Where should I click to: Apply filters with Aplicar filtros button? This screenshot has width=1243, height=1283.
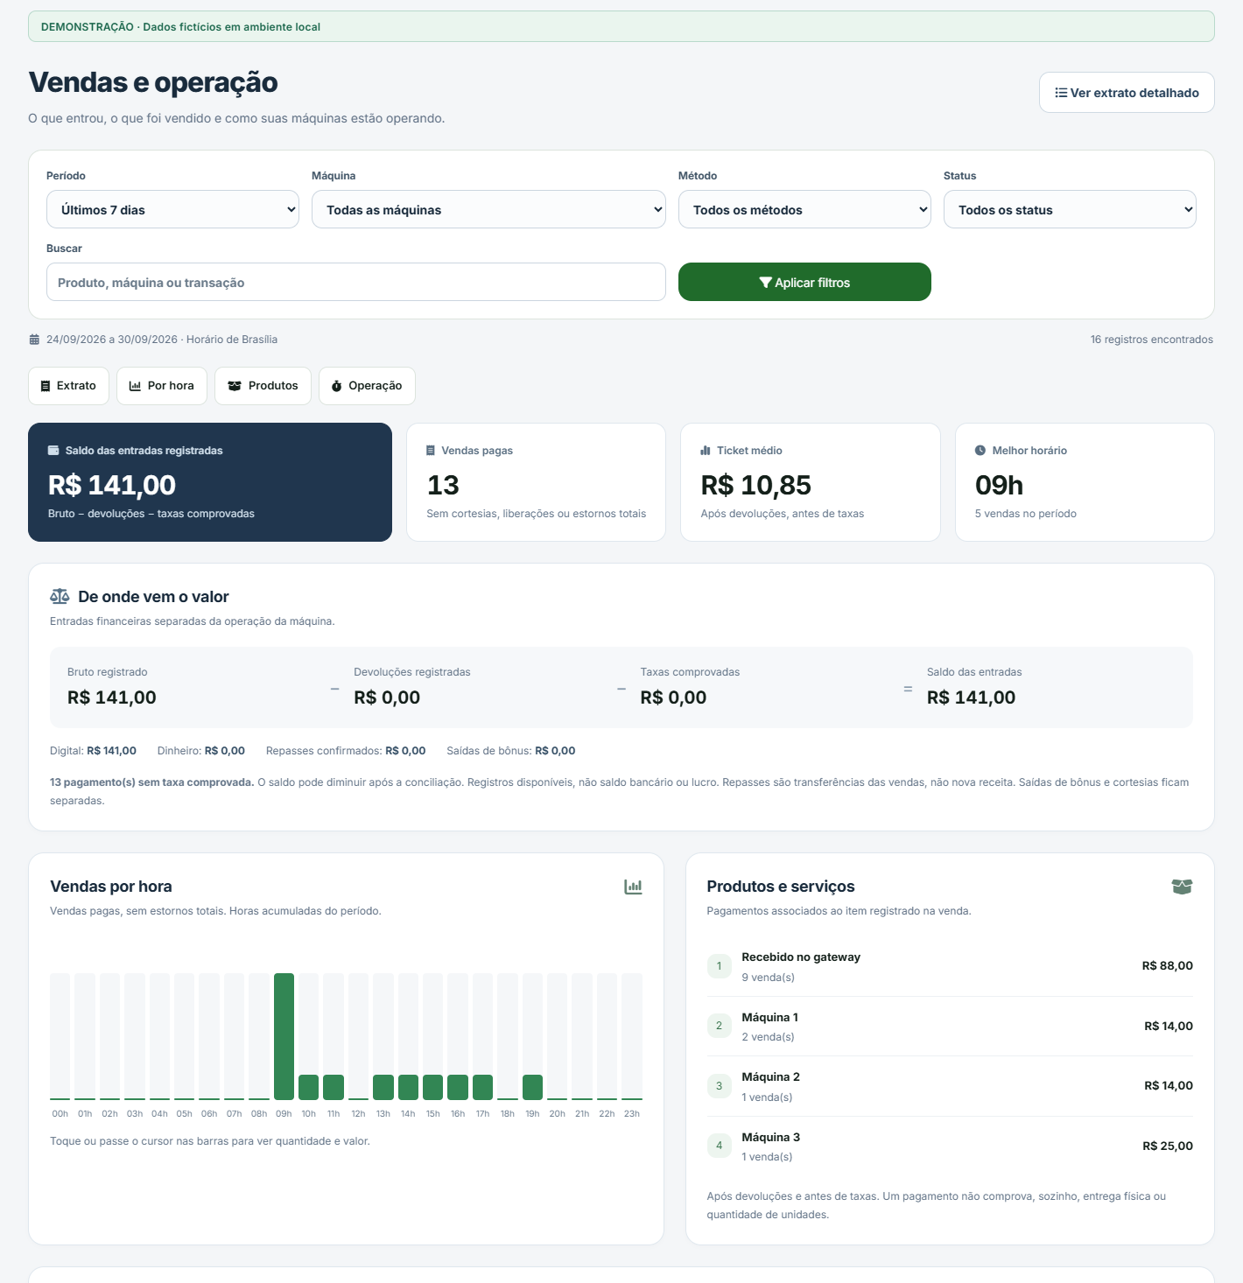(804, 282)
